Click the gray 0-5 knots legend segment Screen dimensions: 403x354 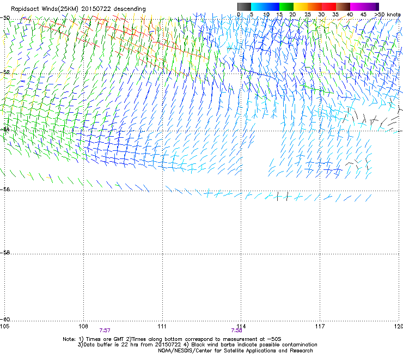245,7
